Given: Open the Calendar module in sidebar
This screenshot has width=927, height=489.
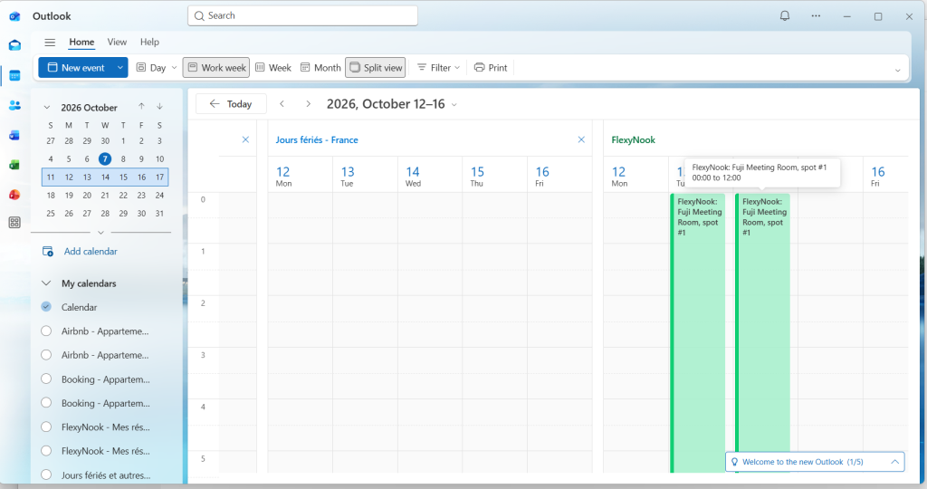Looking at the screenshot, I should [14, 76].
